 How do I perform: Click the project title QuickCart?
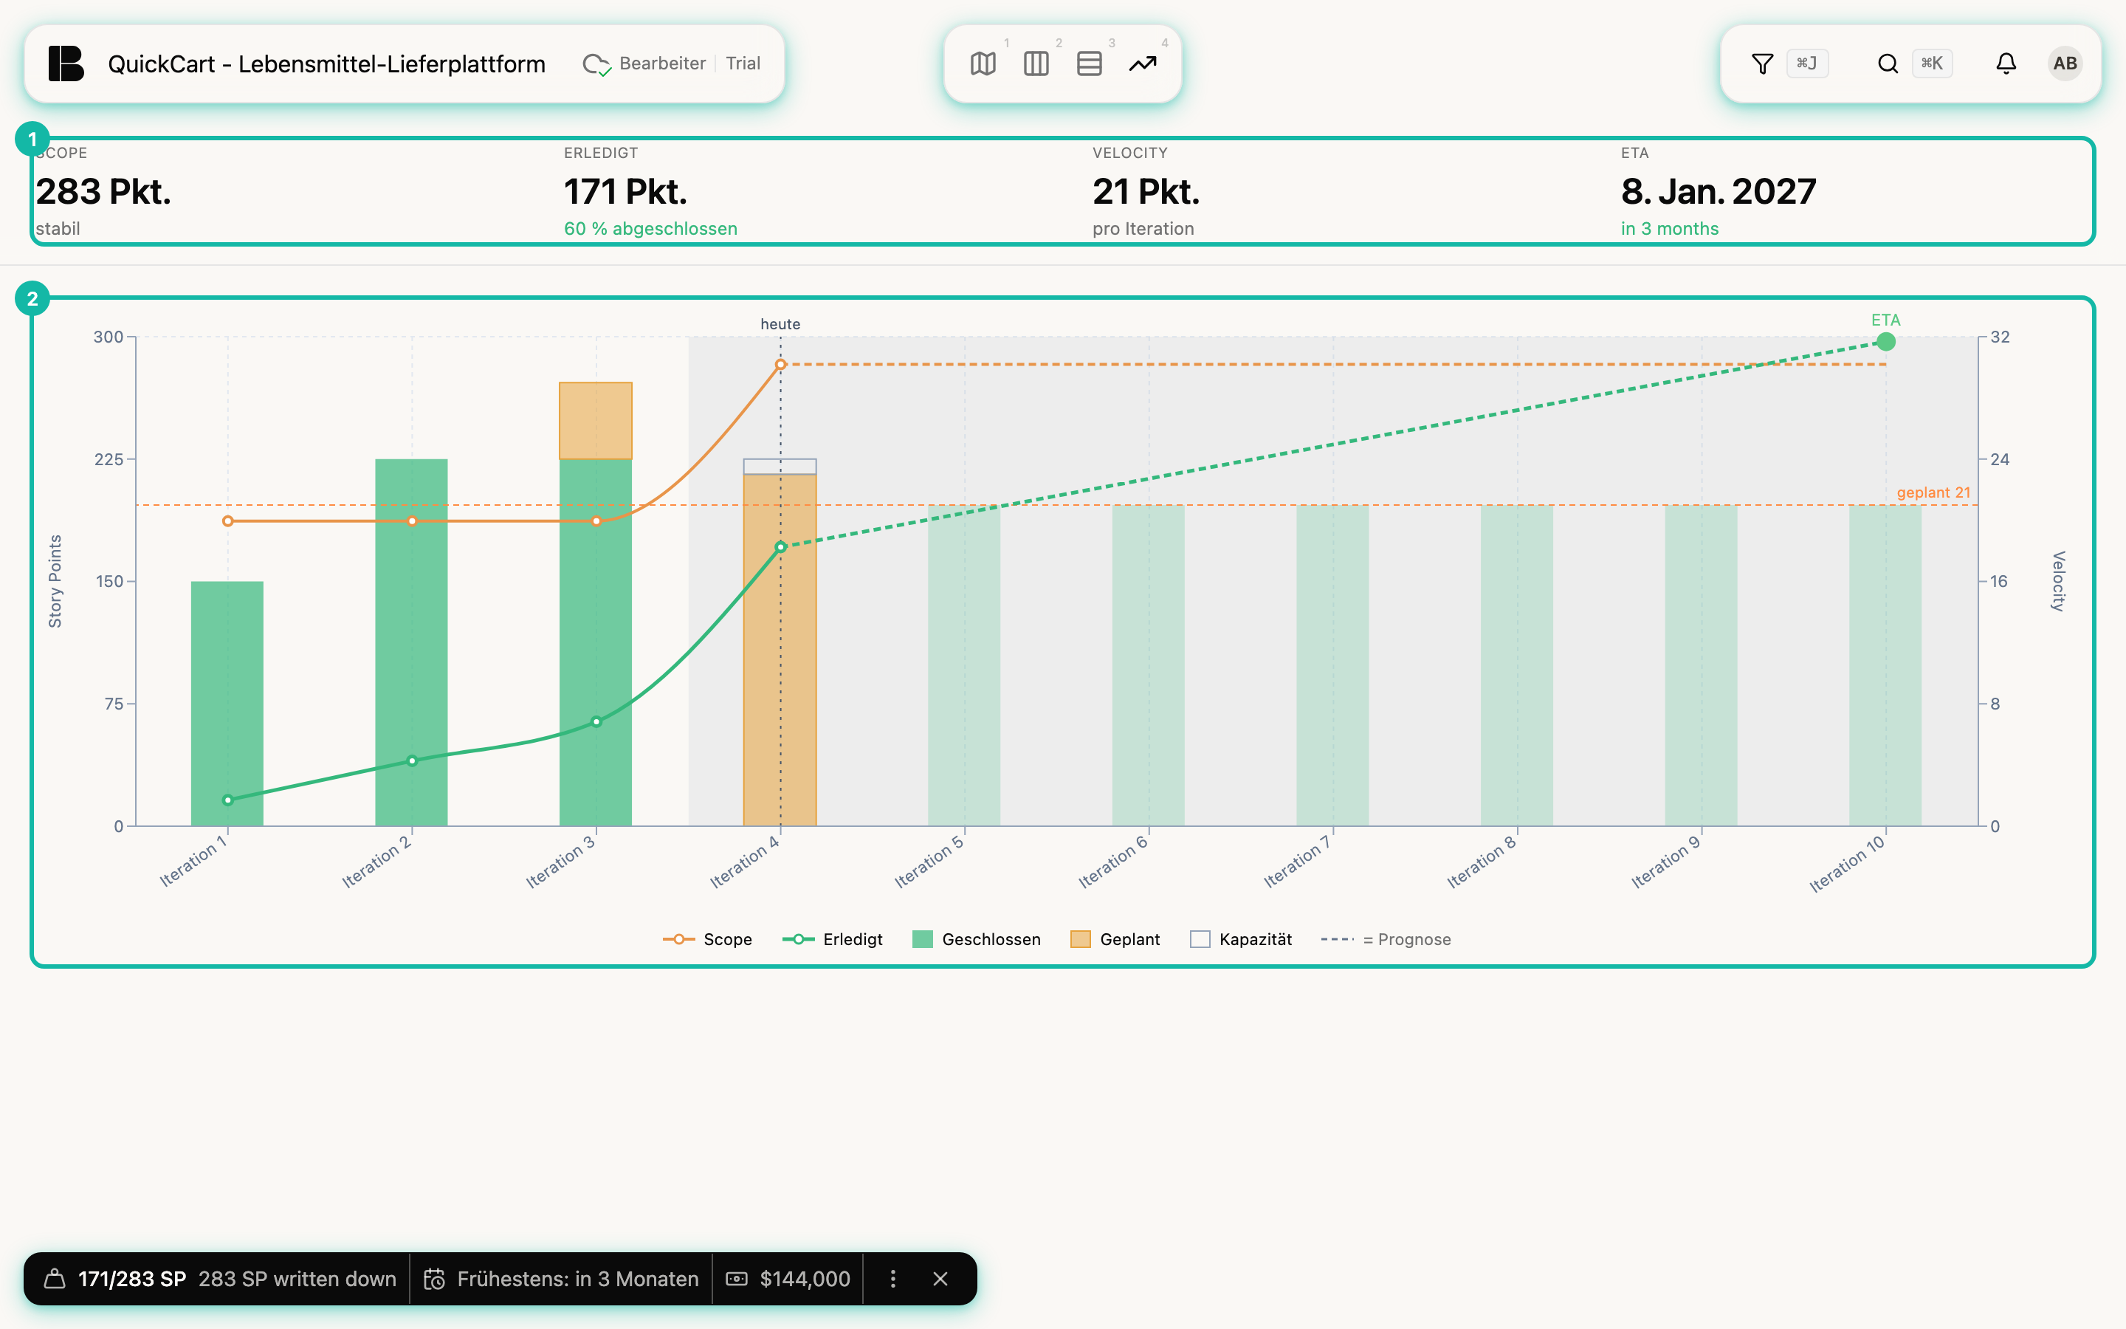pyautogui.click(x=326, y=63)
